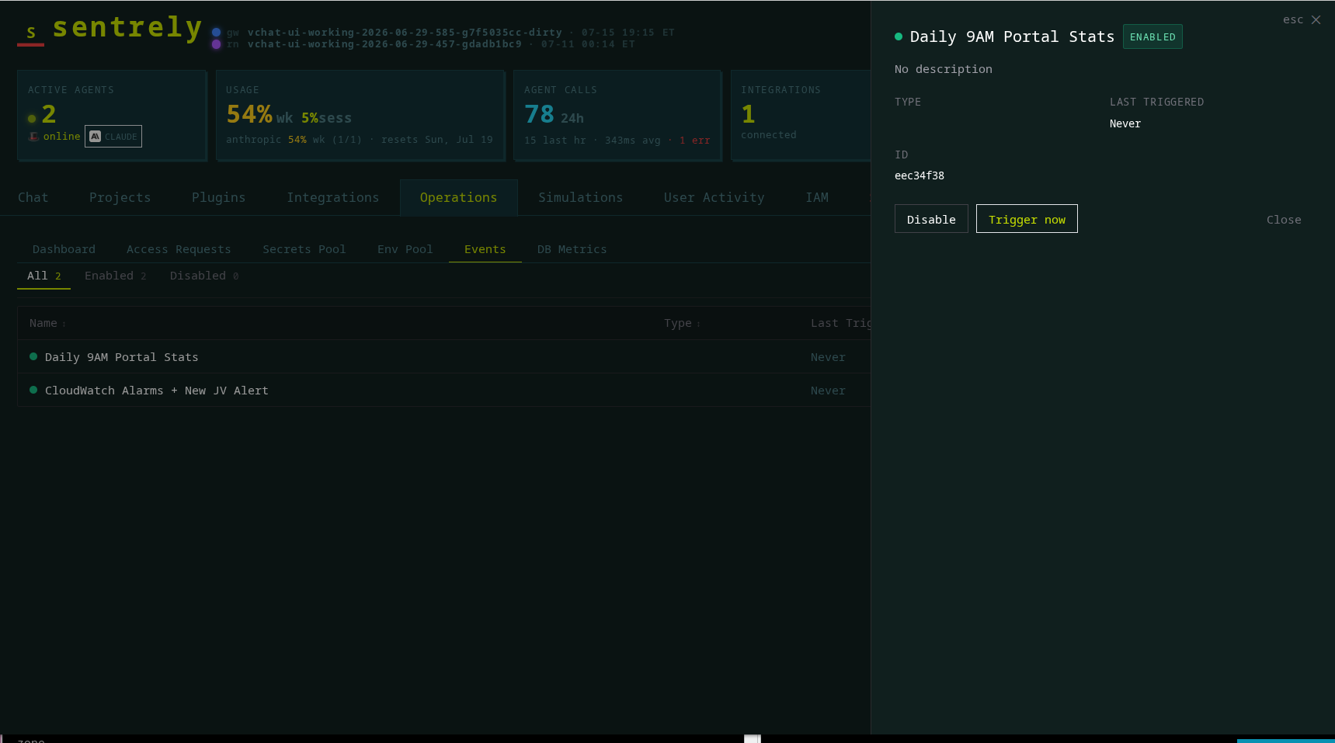Image resolution: width=1335 pixels, height=743 pixels.
Task: Sort by Last Triggered column header
Action: click(840, 323)
